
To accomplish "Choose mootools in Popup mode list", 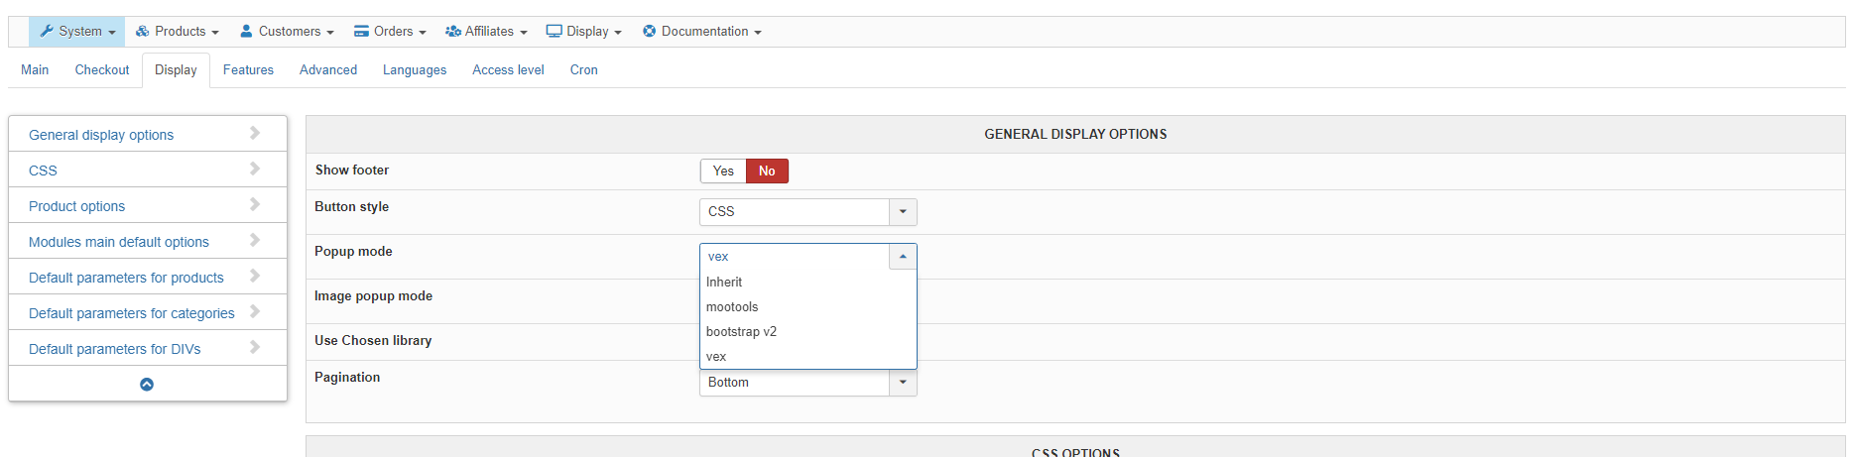I will coord(732,307).
